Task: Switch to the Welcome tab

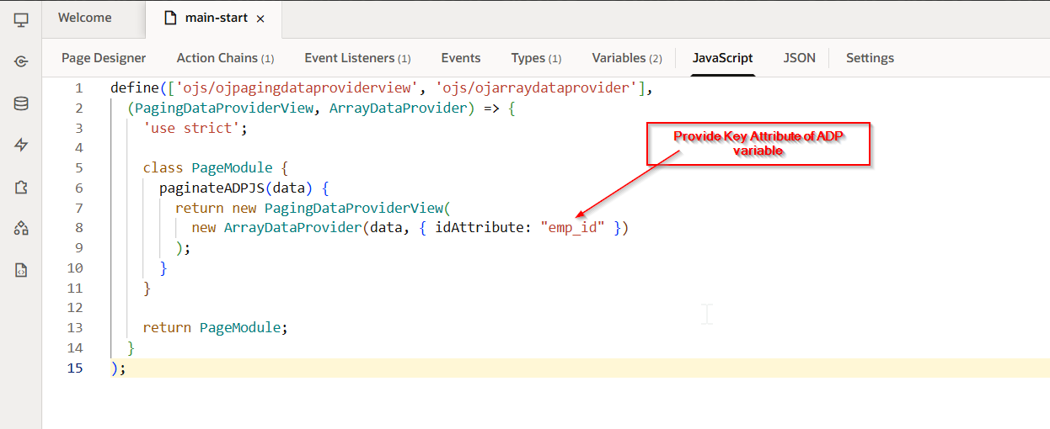Action: [x=84, y=18]
